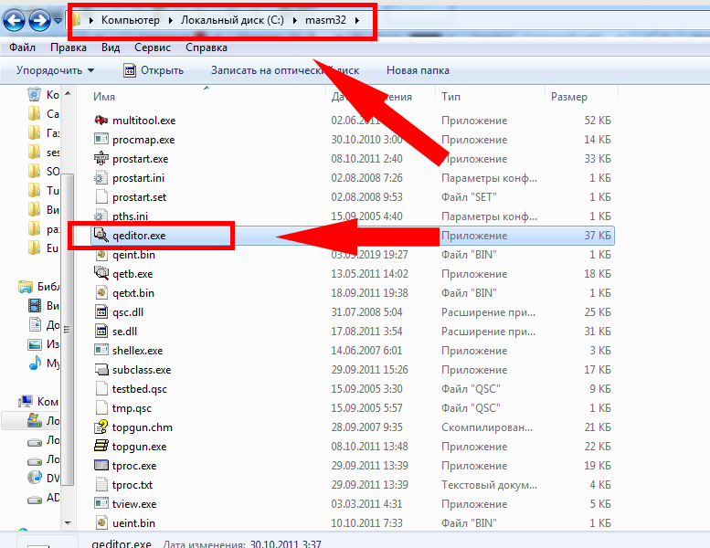710x548 pixels.
Task: Select the prostart.exe icon
Action: 101,159
